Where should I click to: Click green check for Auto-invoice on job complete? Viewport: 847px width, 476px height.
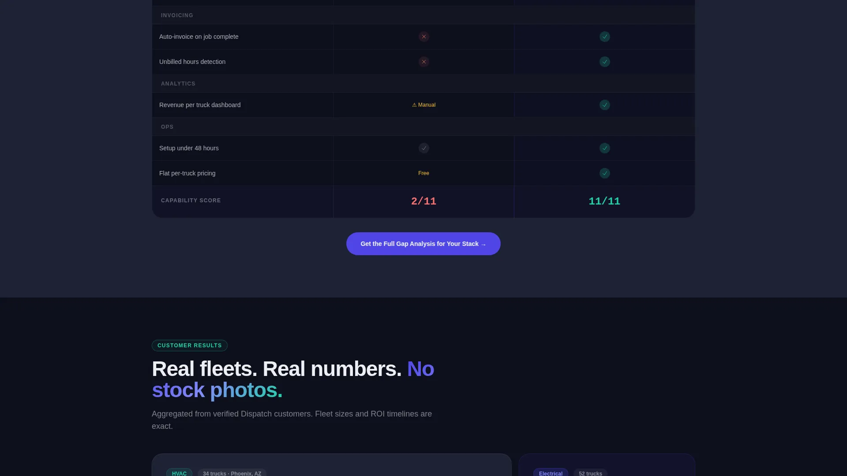click(x=604, y=37)
